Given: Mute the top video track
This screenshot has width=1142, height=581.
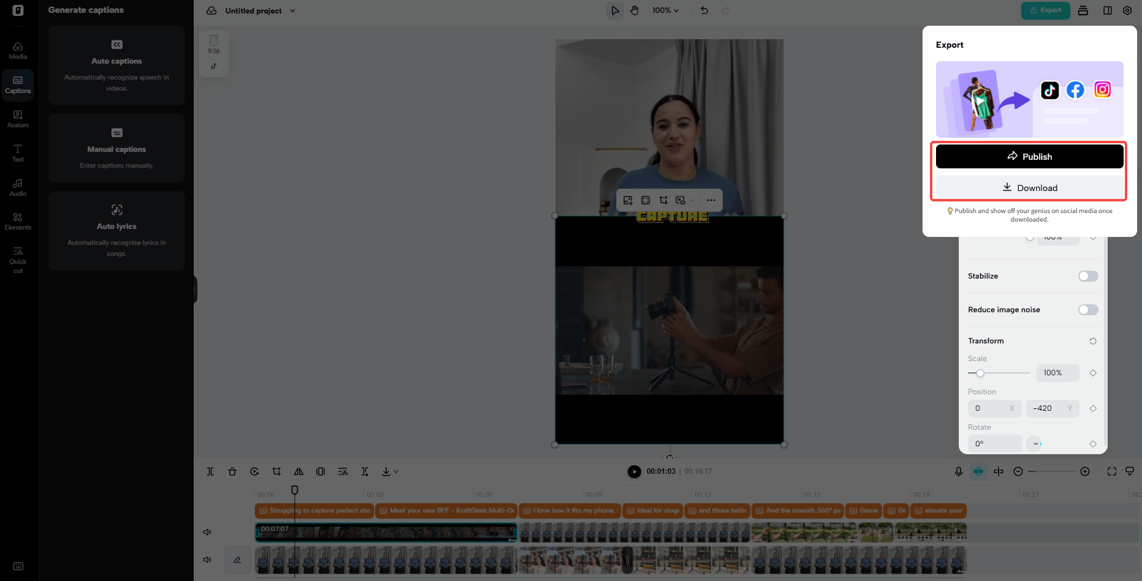Looking at the screenshot, I should [x=207, y=532].
